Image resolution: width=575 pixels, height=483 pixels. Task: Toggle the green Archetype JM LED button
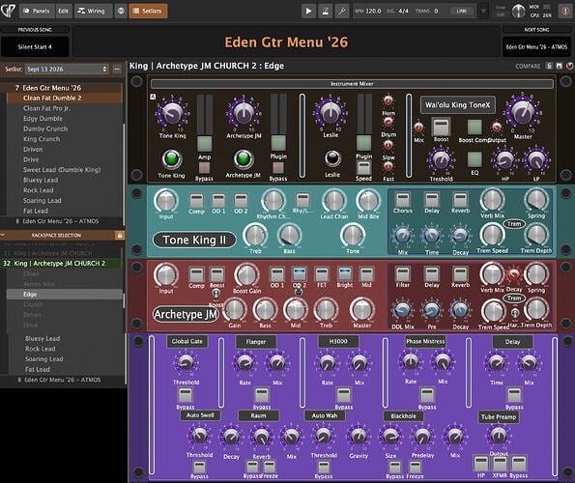coord(244,159)
